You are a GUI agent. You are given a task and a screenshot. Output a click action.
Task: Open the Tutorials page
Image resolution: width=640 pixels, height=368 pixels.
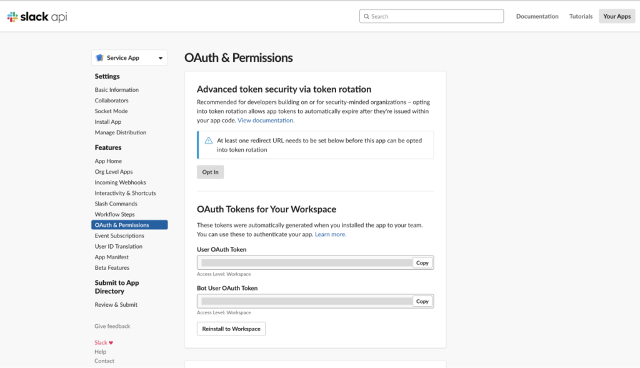click(x=581, y=16)
